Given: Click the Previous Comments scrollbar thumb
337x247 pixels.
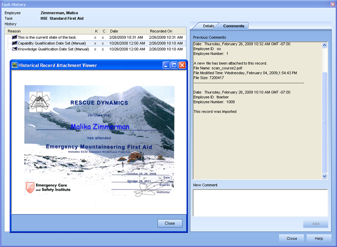Looking at the screenshot, I should coord(325,122).
